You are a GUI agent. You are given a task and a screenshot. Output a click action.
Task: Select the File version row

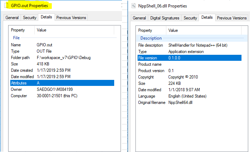coord(189,58)
